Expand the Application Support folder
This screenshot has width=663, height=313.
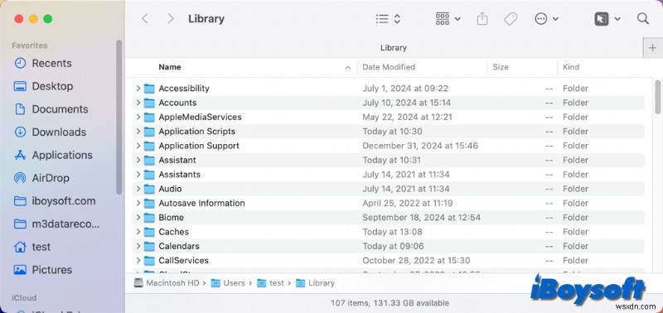point(138,146)
